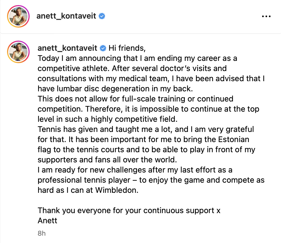The width and height of the screenshot is (281, 243).
Task: Click the 8h timestamp below the caption
Action: 41,233
